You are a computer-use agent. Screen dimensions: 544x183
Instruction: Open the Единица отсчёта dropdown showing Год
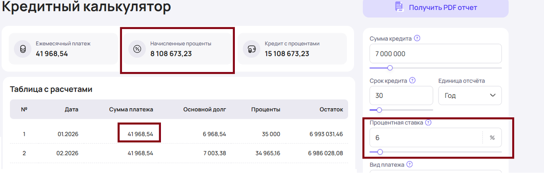[470, 96]
